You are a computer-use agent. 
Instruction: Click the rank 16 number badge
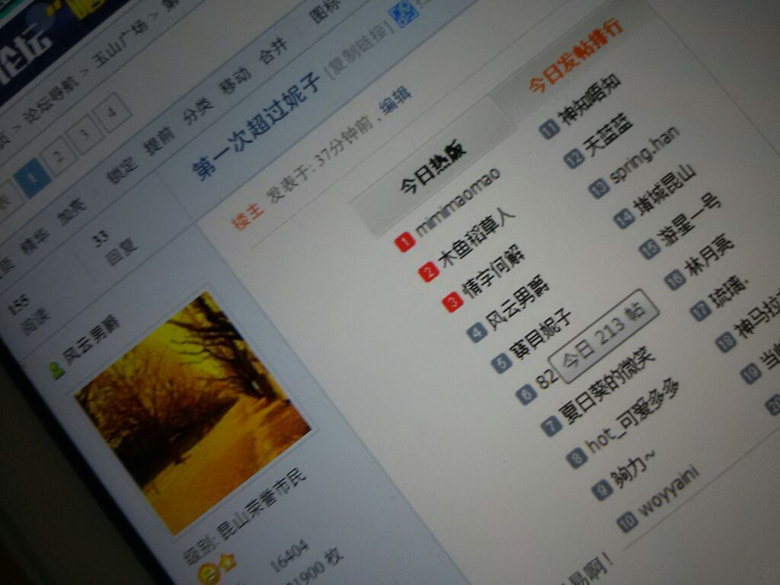[x=674, y=280]
